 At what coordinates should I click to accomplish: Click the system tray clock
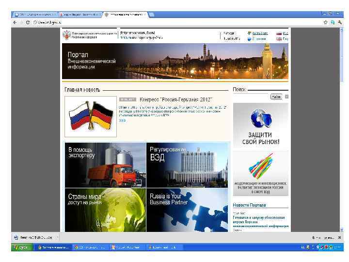click(x=337, y=247)
